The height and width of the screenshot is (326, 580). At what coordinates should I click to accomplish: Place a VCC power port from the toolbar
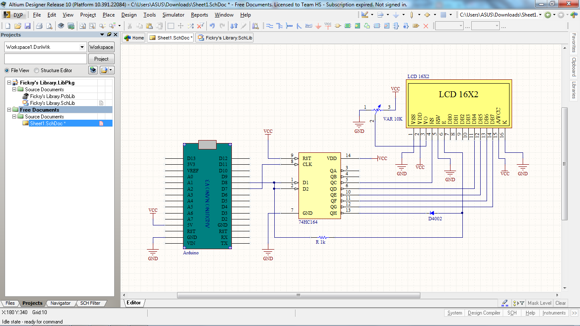pos(328,25)
